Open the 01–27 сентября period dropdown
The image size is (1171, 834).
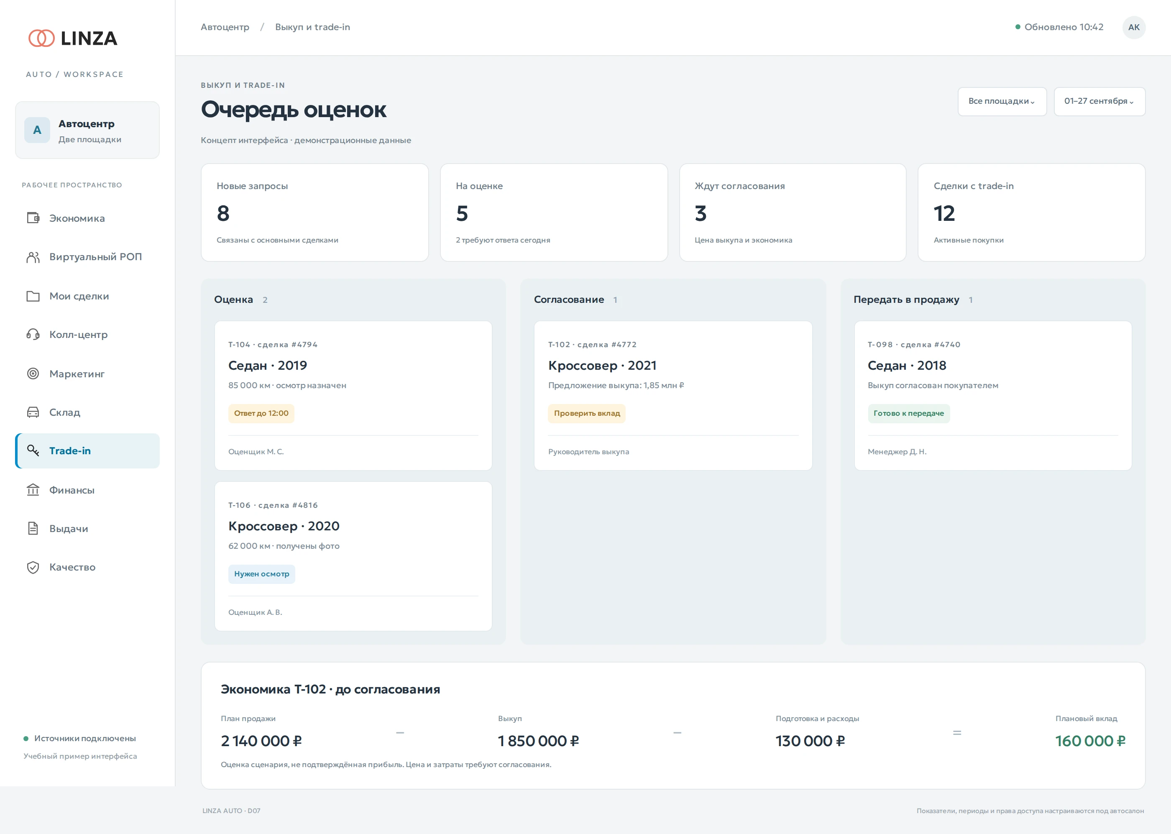point(1099,101)
